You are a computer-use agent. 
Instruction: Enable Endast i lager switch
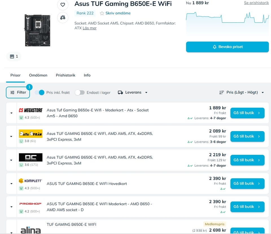[80, 92]
